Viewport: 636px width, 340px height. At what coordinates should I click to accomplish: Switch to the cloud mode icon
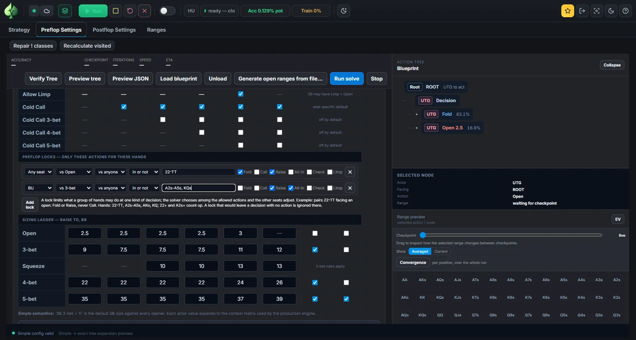(x=47, y=11)
